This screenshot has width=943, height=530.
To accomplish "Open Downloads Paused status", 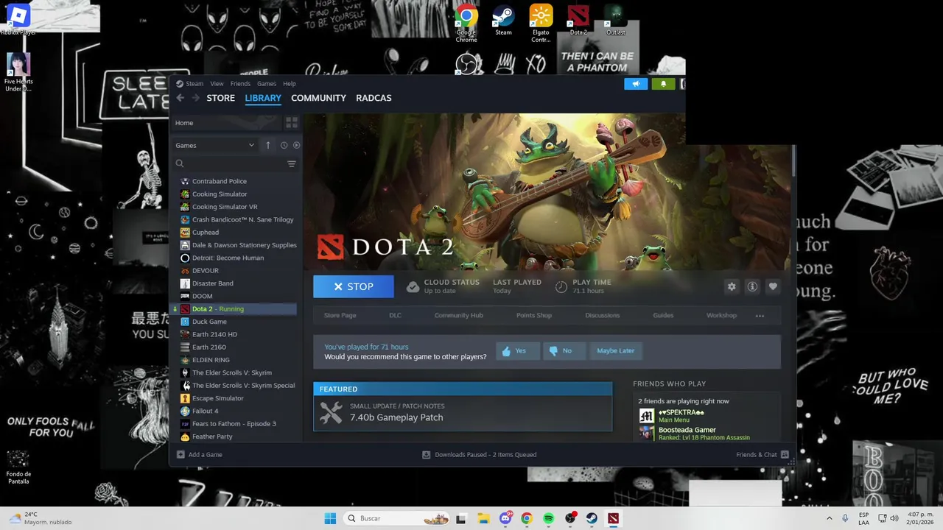I will (x=479, y=454).
